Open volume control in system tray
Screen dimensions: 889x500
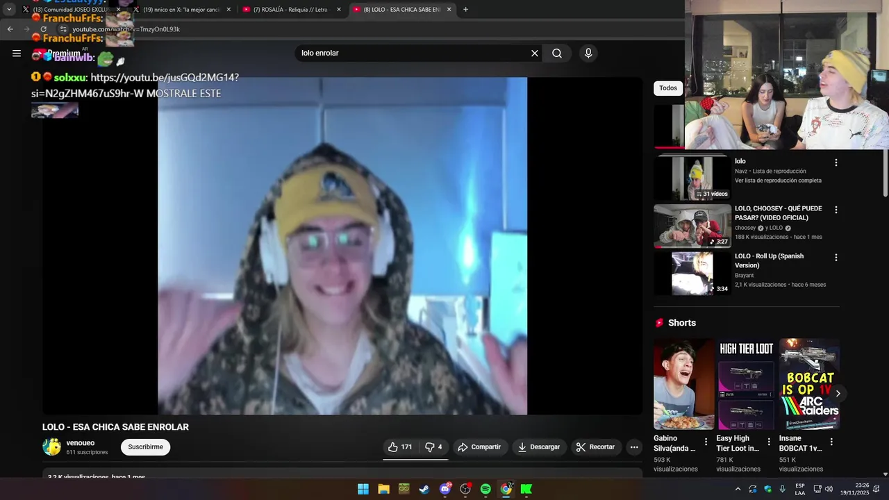(829, 489)
